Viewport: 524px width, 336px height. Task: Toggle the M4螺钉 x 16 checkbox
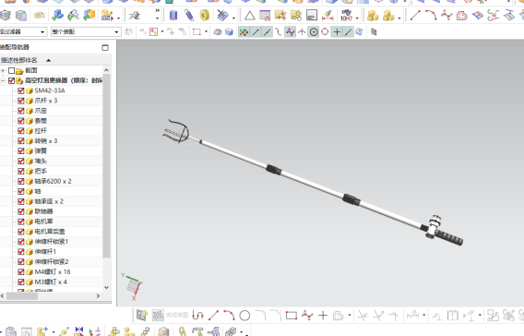(x=21, y=271)
